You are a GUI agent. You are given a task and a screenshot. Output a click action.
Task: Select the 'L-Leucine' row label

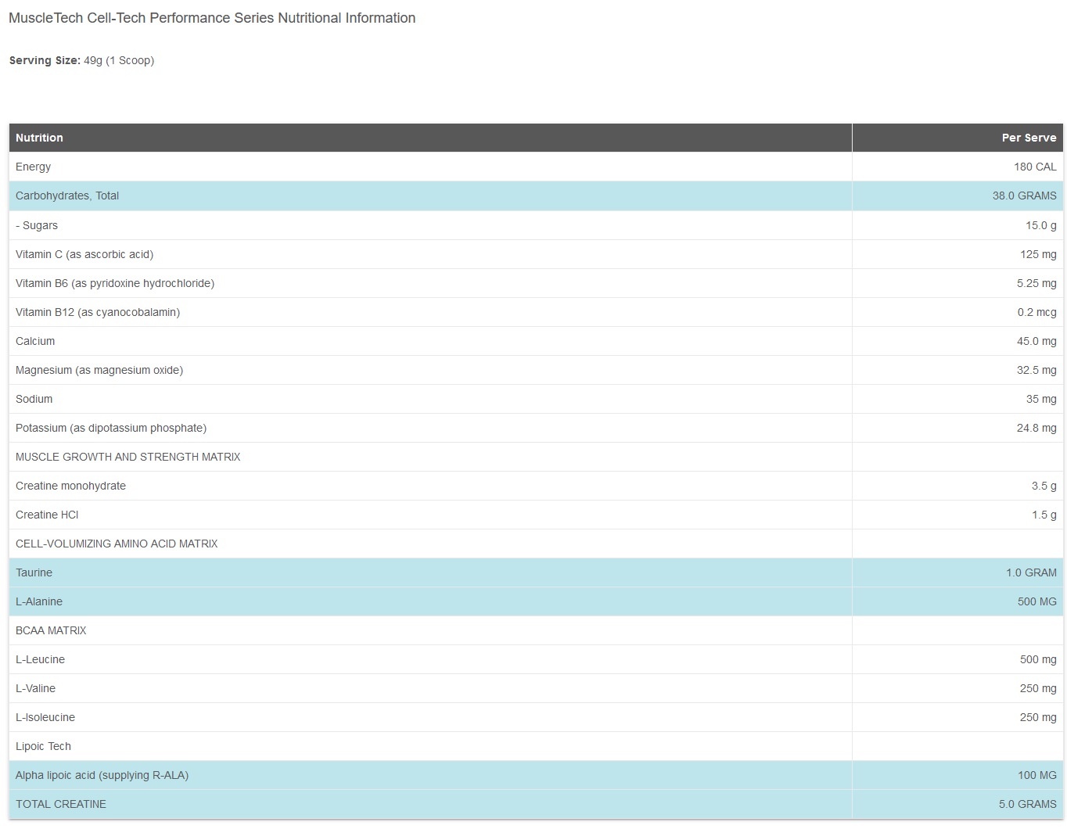pos(40,659)
